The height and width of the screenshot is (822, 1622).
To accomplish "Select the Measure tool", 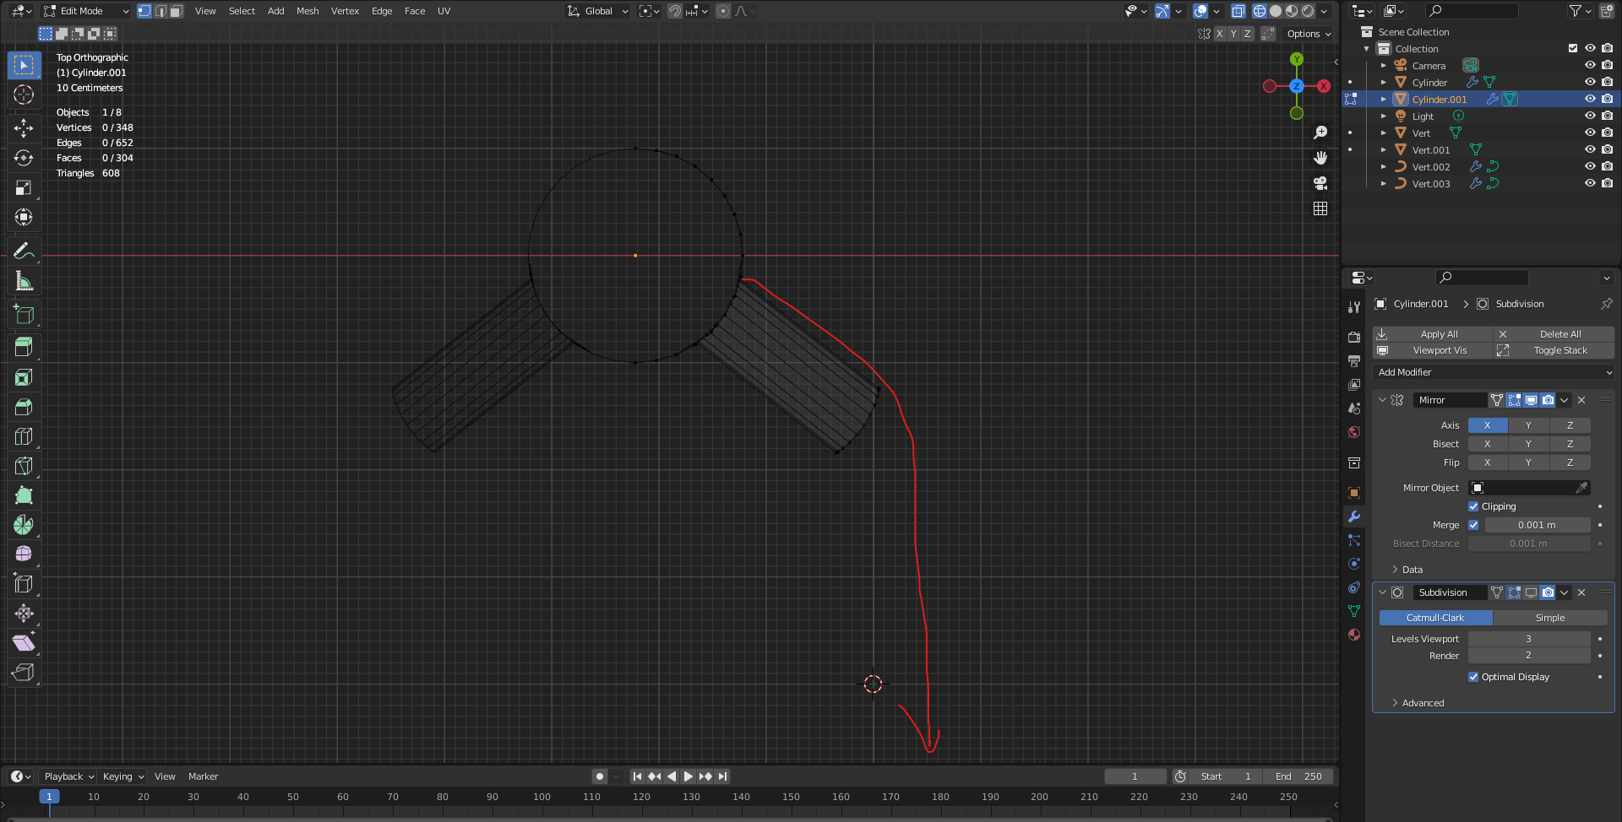I will [x=24, y=280].
